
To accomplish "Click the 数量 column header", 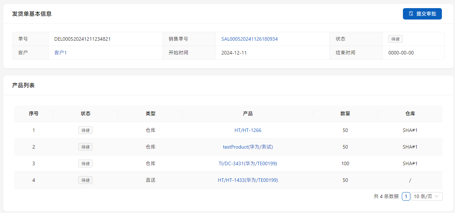I will coord(345,114).
